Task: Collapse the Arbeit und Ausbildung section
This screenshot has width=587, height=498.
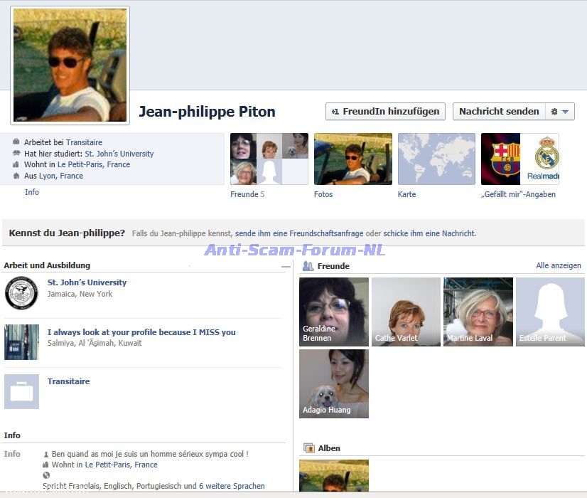Action: [x=286, y=267]
